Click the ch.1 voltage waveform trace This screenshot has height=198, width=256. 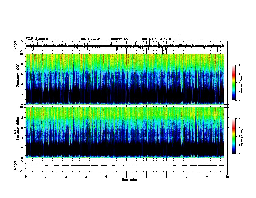click(124, 46)
